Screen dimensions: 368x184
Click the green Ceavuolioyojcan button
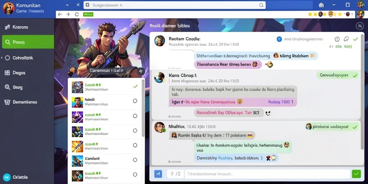337,75
